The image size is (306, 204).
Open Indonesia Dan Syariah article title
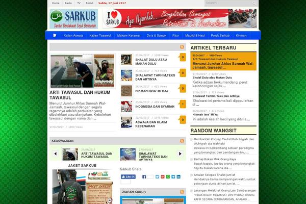click(x=155, y=107)
